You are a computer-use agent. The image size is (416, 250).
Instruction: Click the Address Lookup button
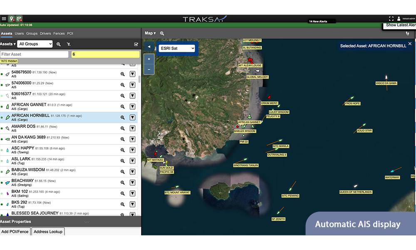click(48, 232)
